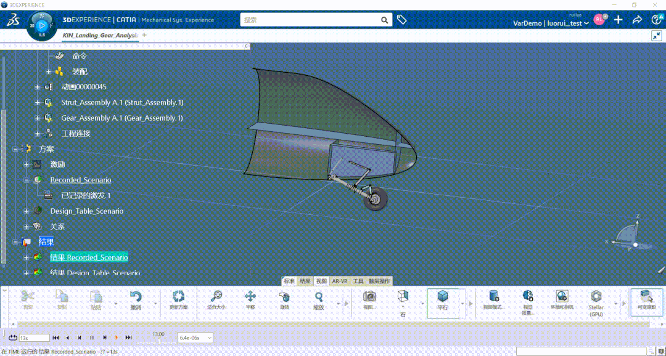Click the RL user avatar
Image resolution: width=666 pixels, height=356 pixels.
tap(599, 20)
